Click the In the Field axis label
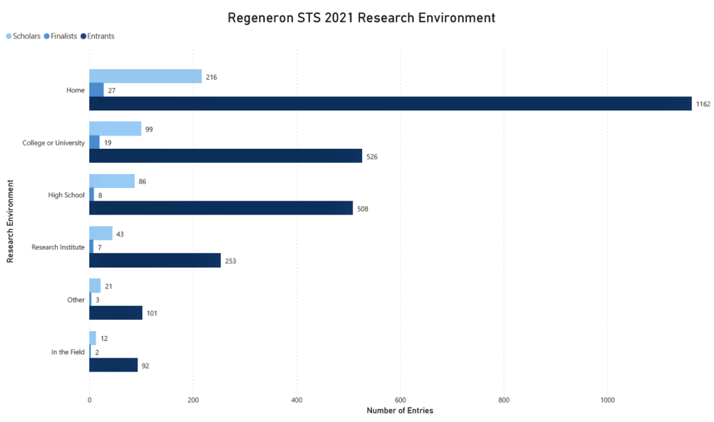 (68, 352)
